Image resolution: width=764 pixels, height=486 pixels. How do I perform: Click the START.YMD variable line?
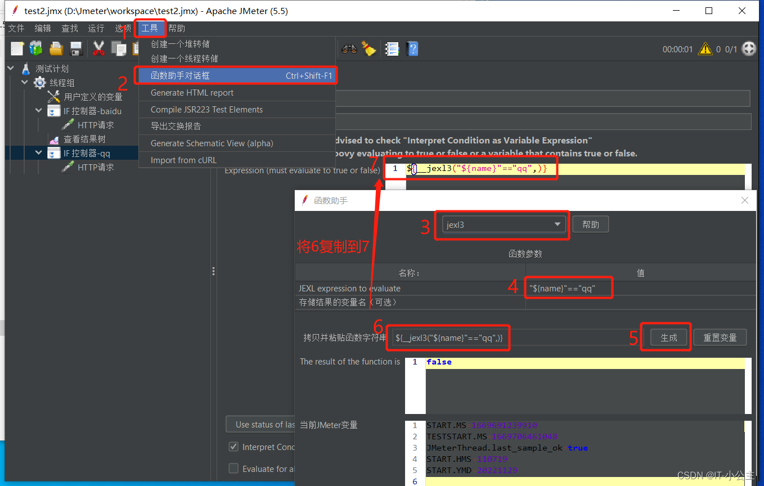(471, 470)
